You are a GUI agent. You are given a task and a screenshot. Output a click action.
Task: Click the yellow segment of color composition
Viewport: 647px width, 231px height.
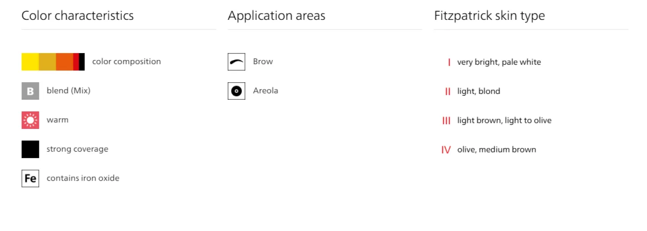30,62
